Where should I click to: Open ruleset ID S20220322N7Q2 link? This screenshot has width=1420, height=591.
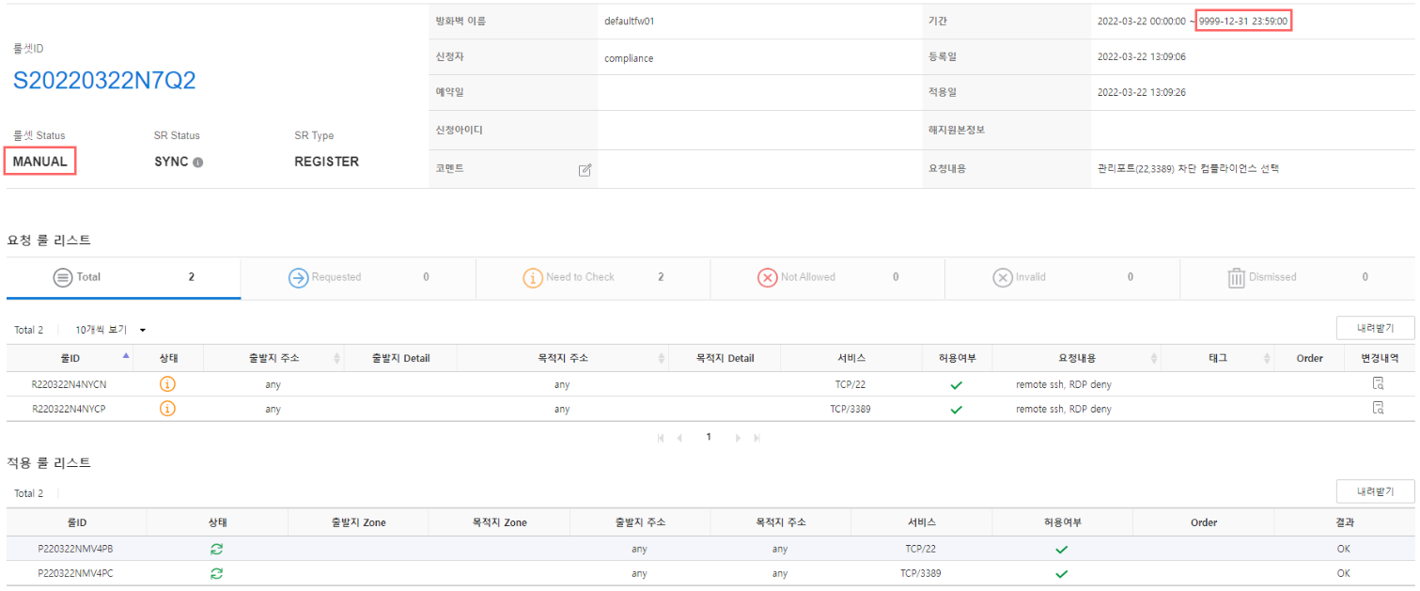(104, 81)
